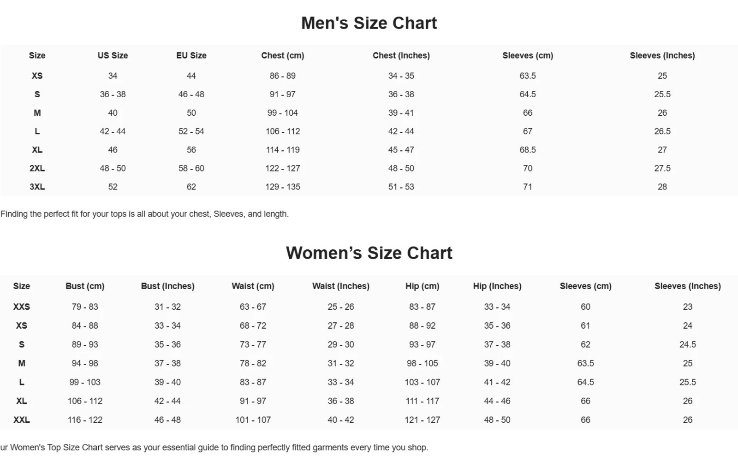The image size is (738, 461).
Task: Click the Women's Size Chart heading
Action: tap(369, 253)
